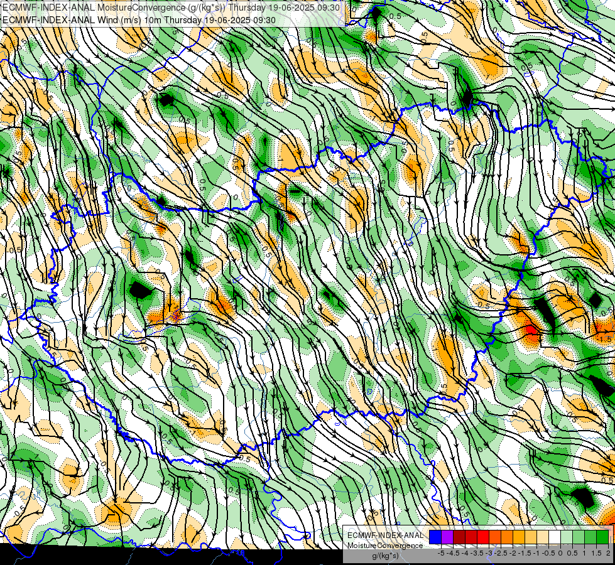Click the -3 legend tick label
Image resolution: width=615 pixels, height=565 pixels.
click(489, 553)
